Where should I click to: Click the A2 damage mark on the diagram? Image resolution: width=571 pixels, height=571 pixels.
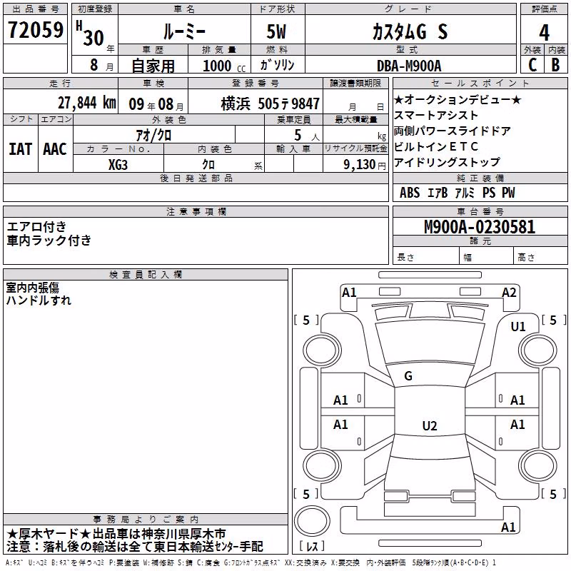click(509, 293)
